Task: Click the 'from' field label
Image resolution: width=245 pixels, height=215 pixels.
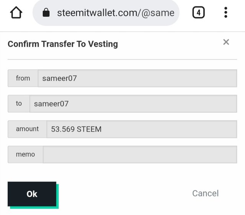Action: tap(23, 78)
